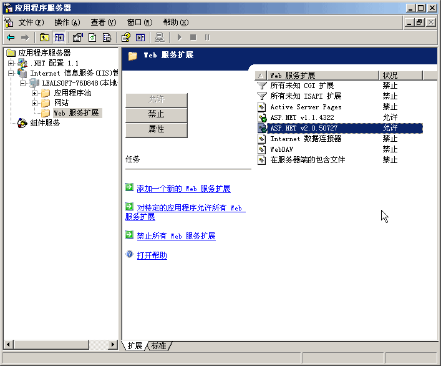Click the tree pane horizontal scrollbar thumb
This screenshot has height=366, width=441.
tap(51, 344)
